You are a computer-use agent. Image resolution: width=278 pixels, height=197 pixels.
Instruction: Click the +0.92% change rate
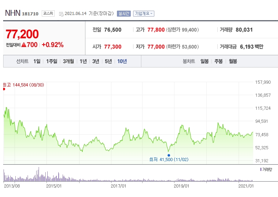click(x=52, y=45)
